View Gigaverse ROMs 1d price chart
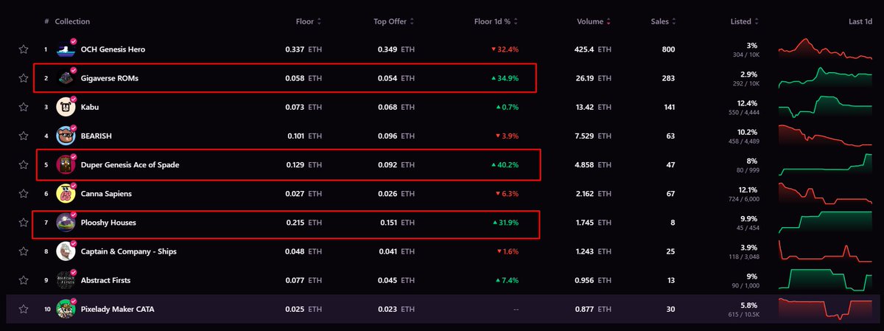Viewport: 884px width, 331px height. [x=825, y=78]
